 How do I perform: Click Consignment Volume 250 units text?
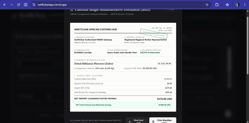pyautogui.click(x=94, y=68)
